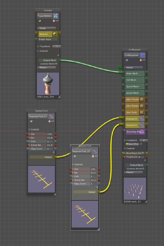Expand the Grouper Controls foldout
The image size is (164, 246).
click(38, 51)
